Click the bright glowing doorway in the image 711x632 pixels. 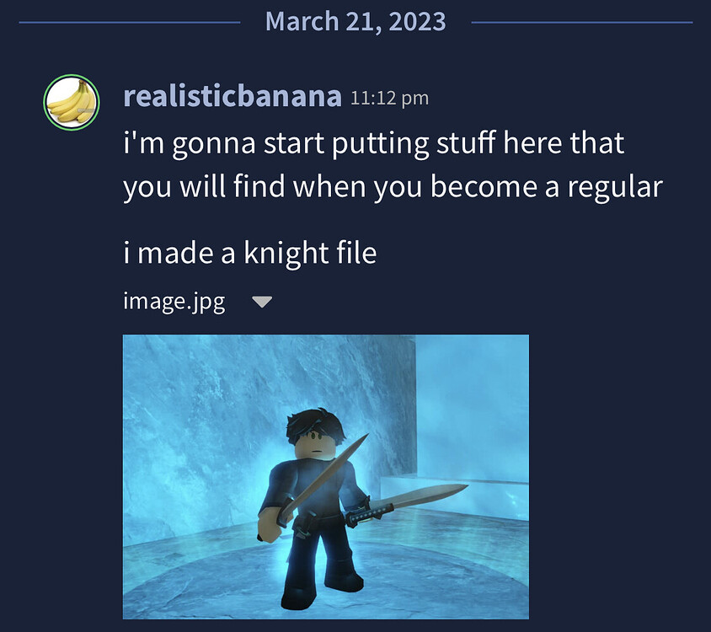(472, 409)
